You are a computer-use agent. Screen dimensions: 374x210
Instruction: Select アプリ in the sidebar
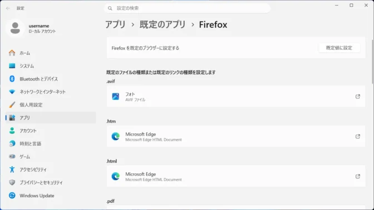pyautogui.click(x=51, y=118)
